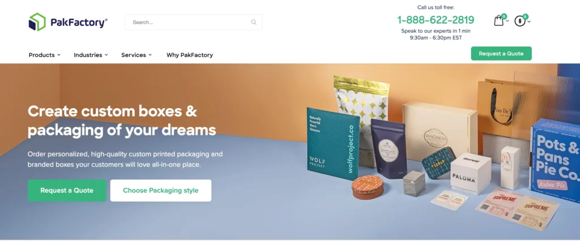Click the search magnifier icon

pos(254,22)
